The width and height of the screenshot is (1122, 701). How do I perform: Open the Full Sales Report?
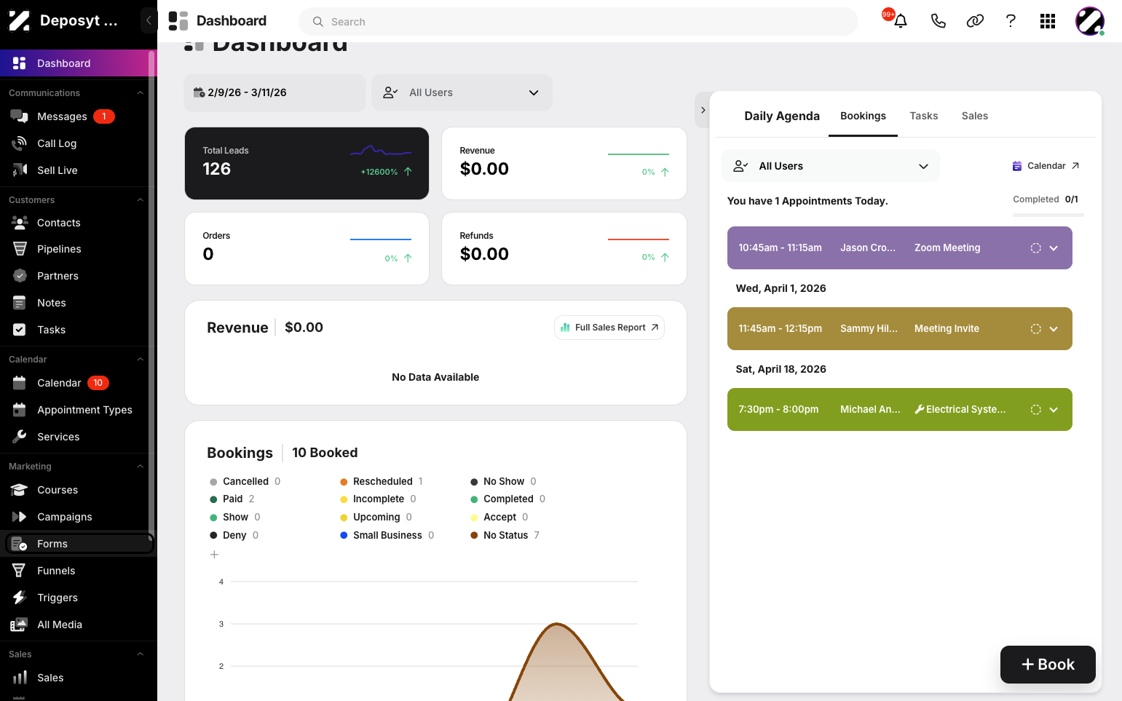[609, 328]
